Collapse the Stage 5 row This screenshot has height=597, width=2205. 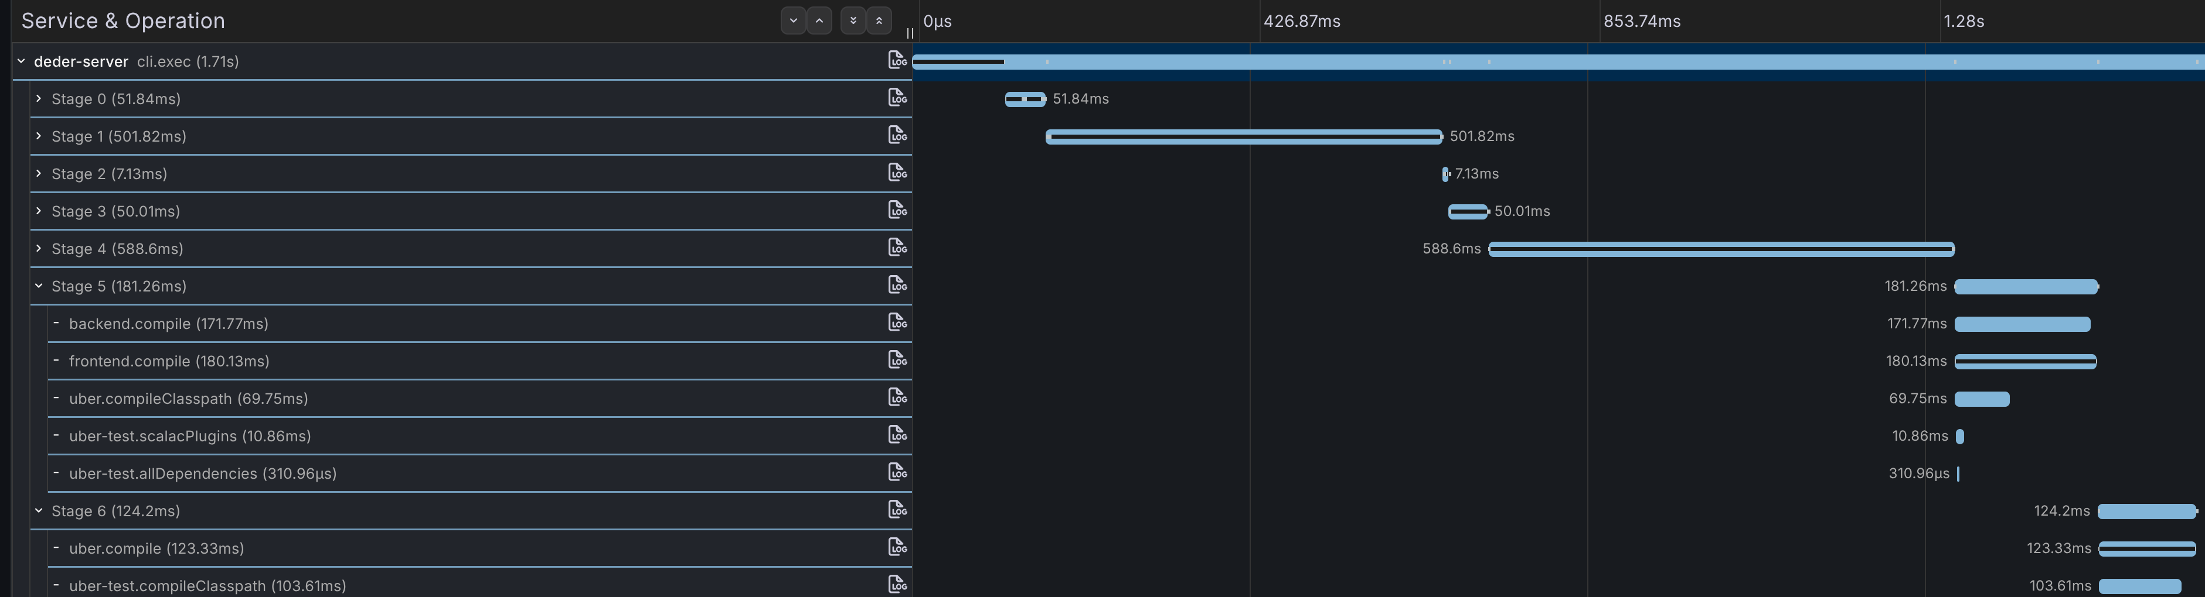39,286
